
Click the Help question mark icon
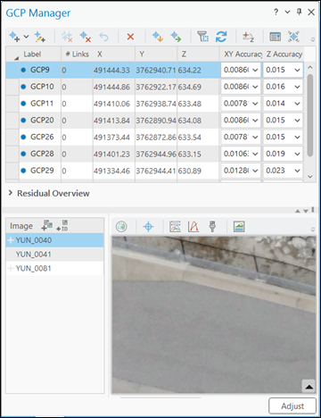pyautogui.click(x=276, y=12)
